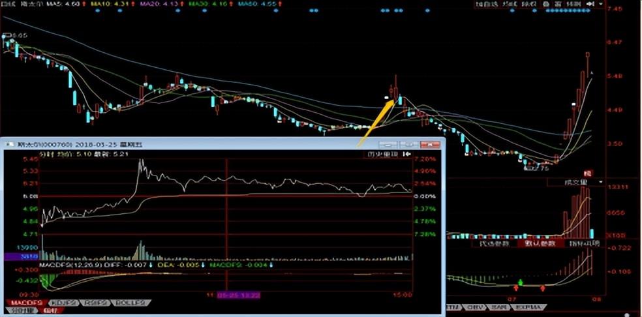Select the MA20: 4.13 indicator label
The width and height of the screenshot is (642, 317).
coord(160,4)
